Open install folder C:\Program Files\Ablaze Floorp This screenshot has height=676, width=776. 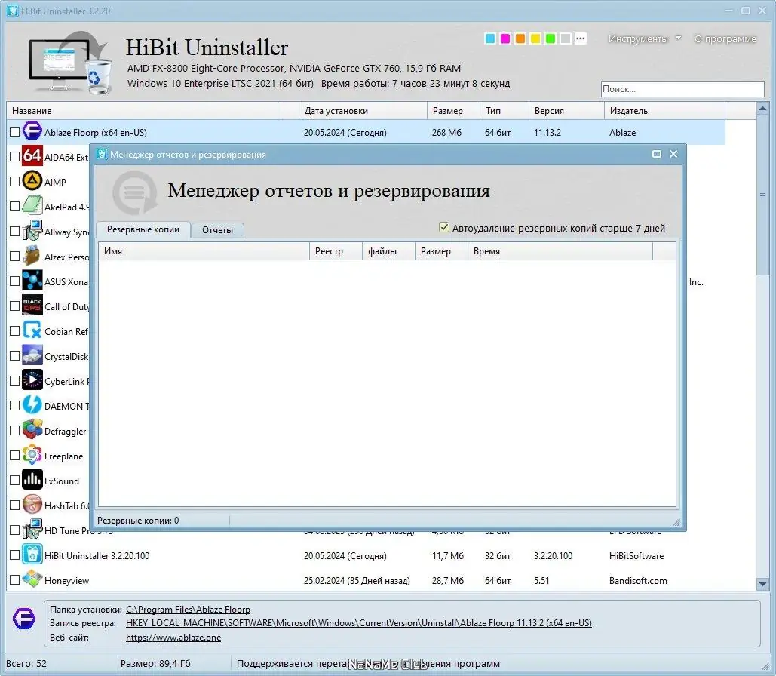(x=188, y=609)
